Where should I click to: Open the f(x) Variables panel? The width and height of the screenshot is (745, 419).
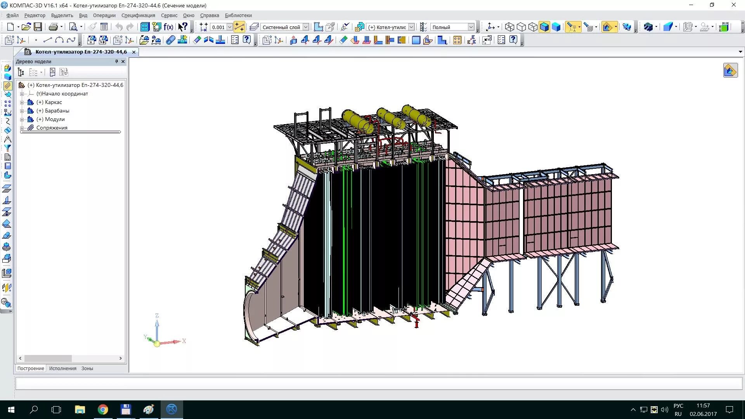point(168,27)
